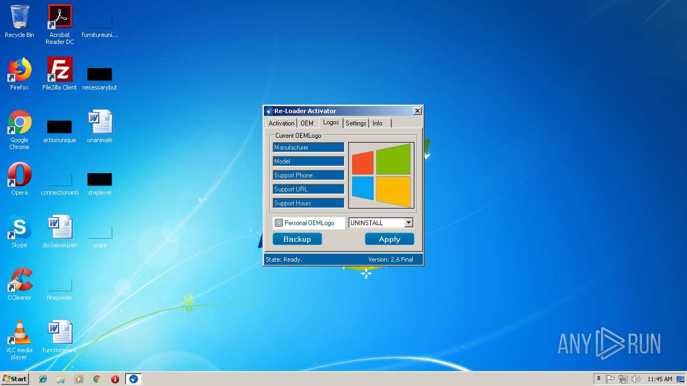Click the Windows OEM logo preview
Image resolution: width=687 pixels, height=386 pixels.
click(x=381, y=175)
